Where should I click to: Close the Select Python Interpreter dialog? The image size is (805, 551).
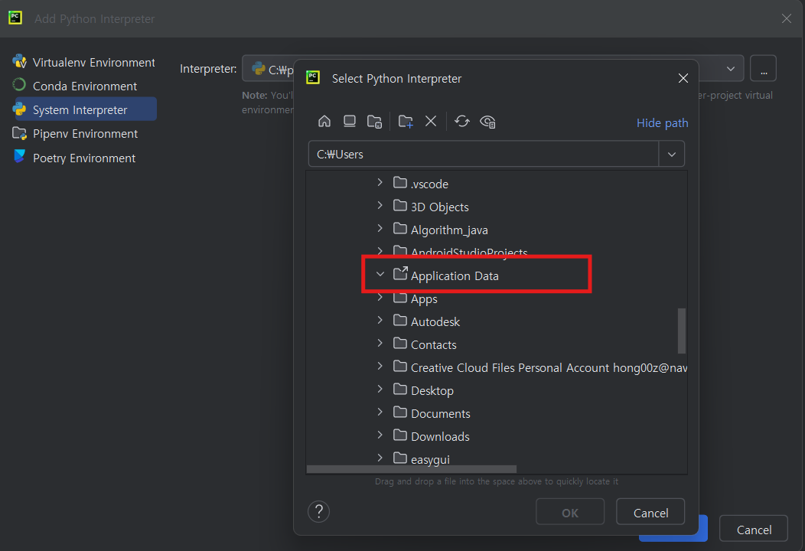pos(683,78)
